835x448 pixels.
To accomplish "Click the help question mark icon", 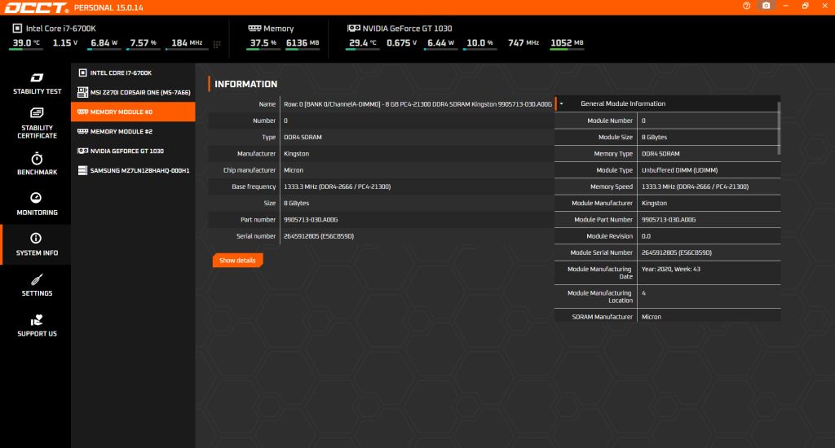I will 746,6.
